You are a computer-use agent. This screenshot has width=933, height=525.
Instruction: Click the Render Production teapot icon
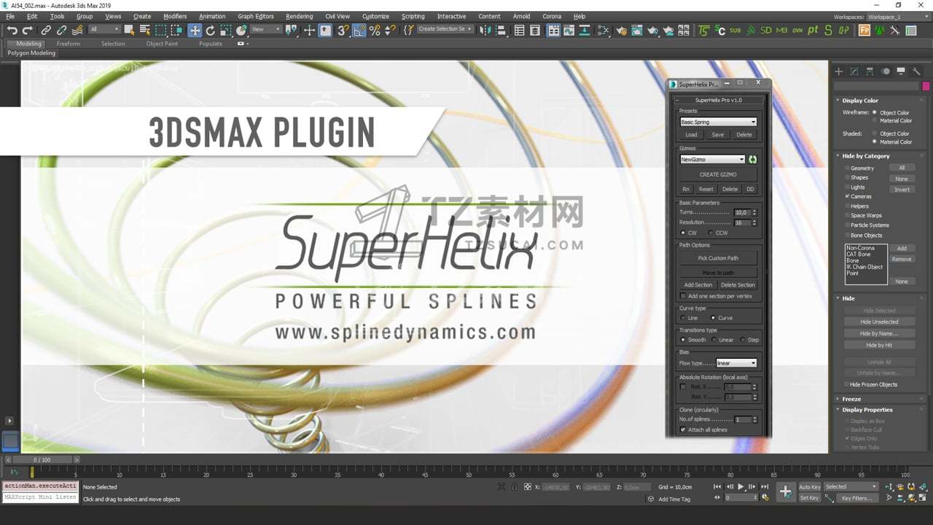(x=652, y=30)
